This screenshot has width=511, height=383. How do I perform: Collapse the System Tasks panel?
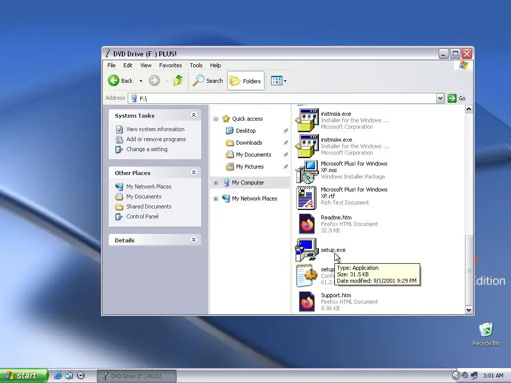(x=194, y=115)
